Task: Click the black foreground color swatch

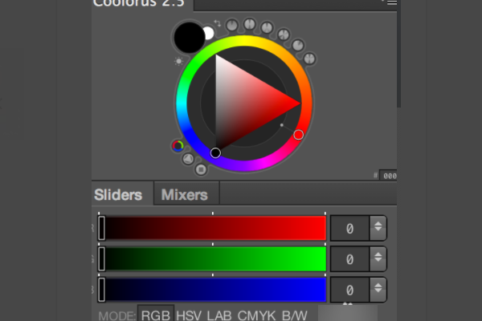Action: tap(189, 38)
